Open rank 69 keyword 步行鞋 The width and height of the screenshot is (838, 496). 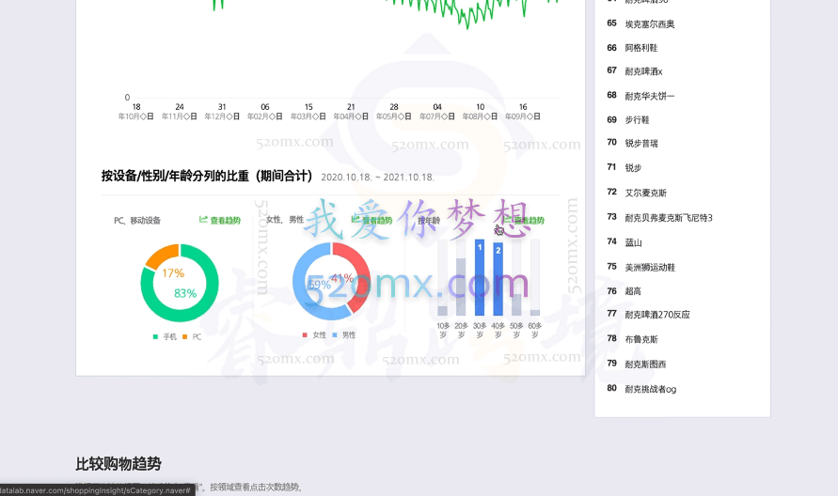[637, 120]
